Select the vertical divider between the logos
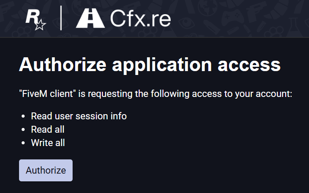The image size is (309, 193). tap(61, 18)
